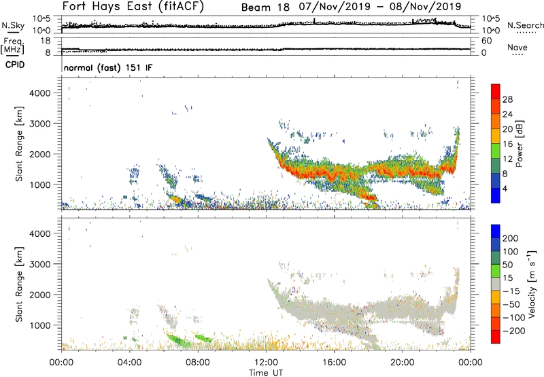
Task: Click the final '00:00' time axis label
Action: point(471,363)
